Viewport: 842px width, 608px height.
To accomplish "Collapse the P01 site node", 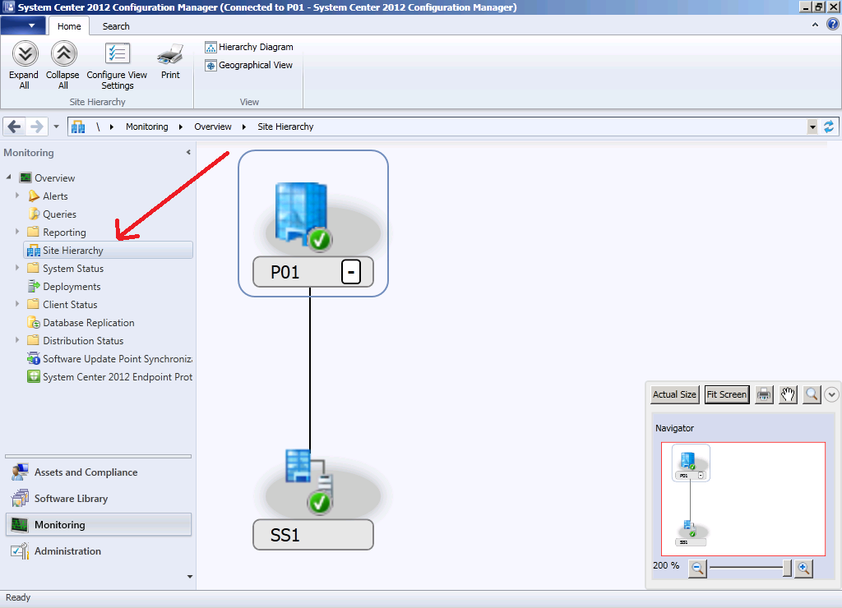I will tap(350, 272).
